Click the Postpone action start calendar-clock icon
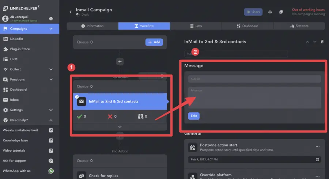 tap(193, 148)
